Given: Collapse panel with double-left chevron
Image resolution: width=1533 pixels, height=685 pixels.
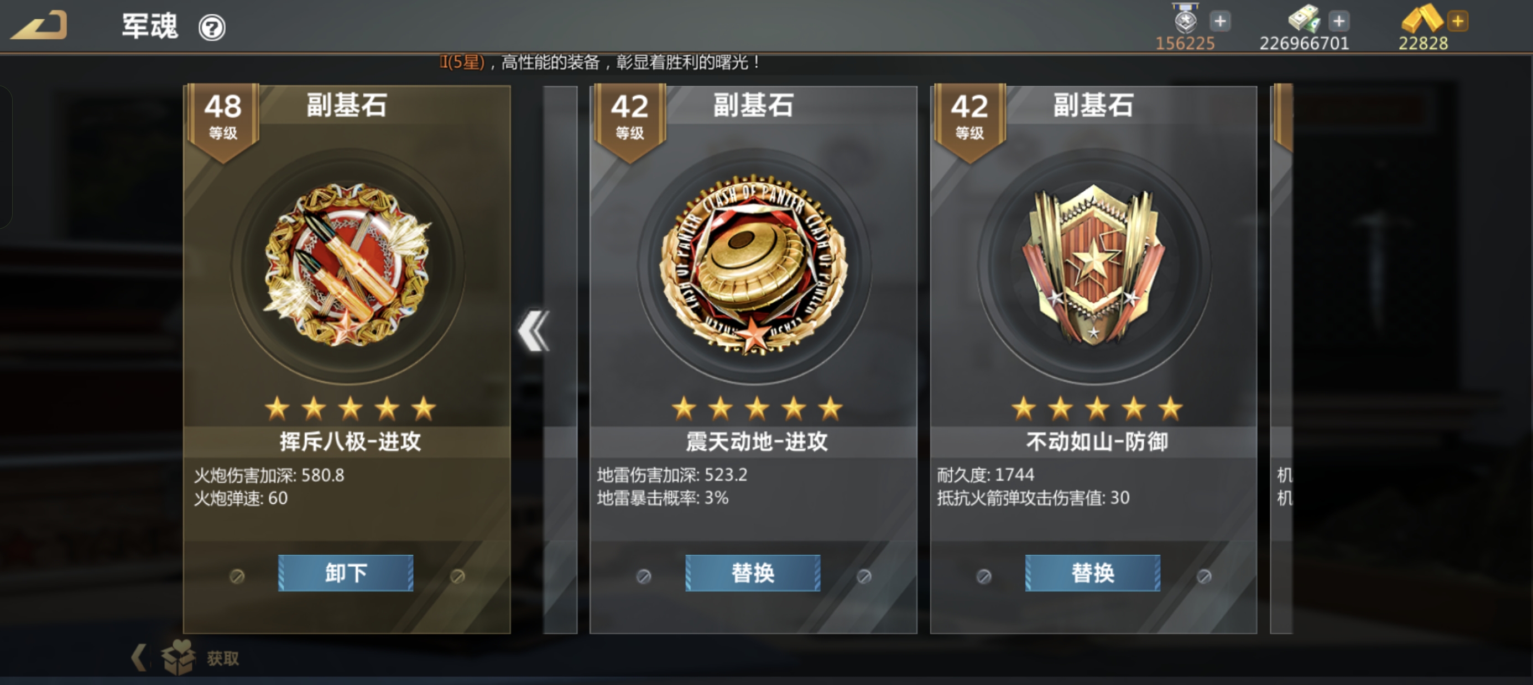Looking at the screenshot, I should click(533, 330).
